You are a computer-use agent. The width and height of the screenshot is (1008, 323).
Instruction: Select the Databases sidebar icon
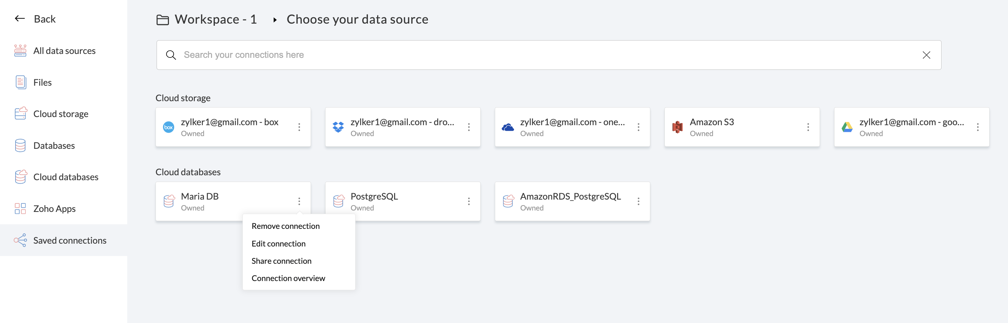coord(20,146)
